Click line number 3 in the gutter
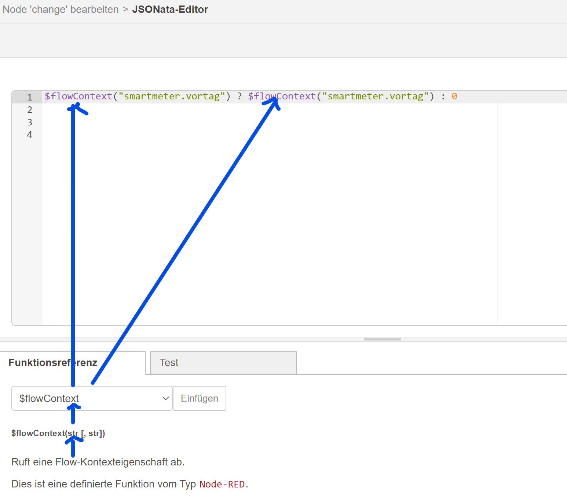 point(30,122)
